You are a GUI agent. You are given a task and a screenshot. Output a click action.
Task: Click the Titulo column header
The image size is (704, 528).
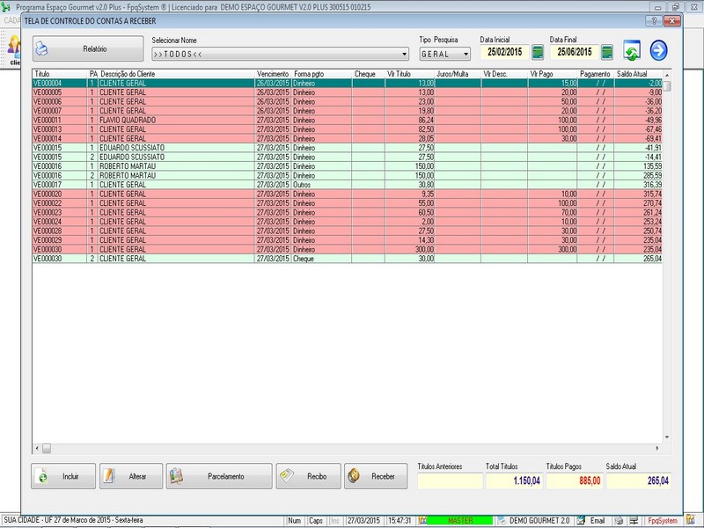(x=60, y=74)
